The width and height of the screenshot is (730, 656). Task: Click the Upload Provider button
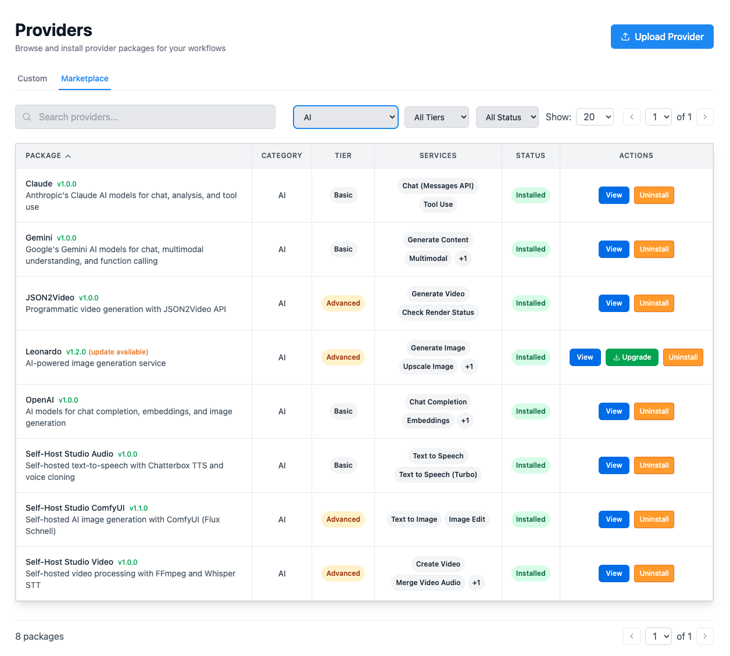pos(662,37)
